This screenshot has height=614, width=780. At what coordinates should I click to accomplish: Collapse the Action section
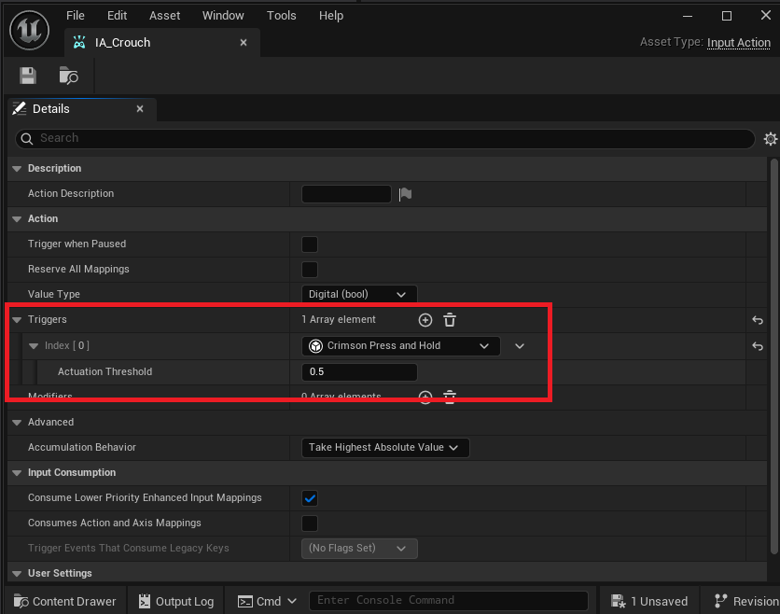[17, 219]
